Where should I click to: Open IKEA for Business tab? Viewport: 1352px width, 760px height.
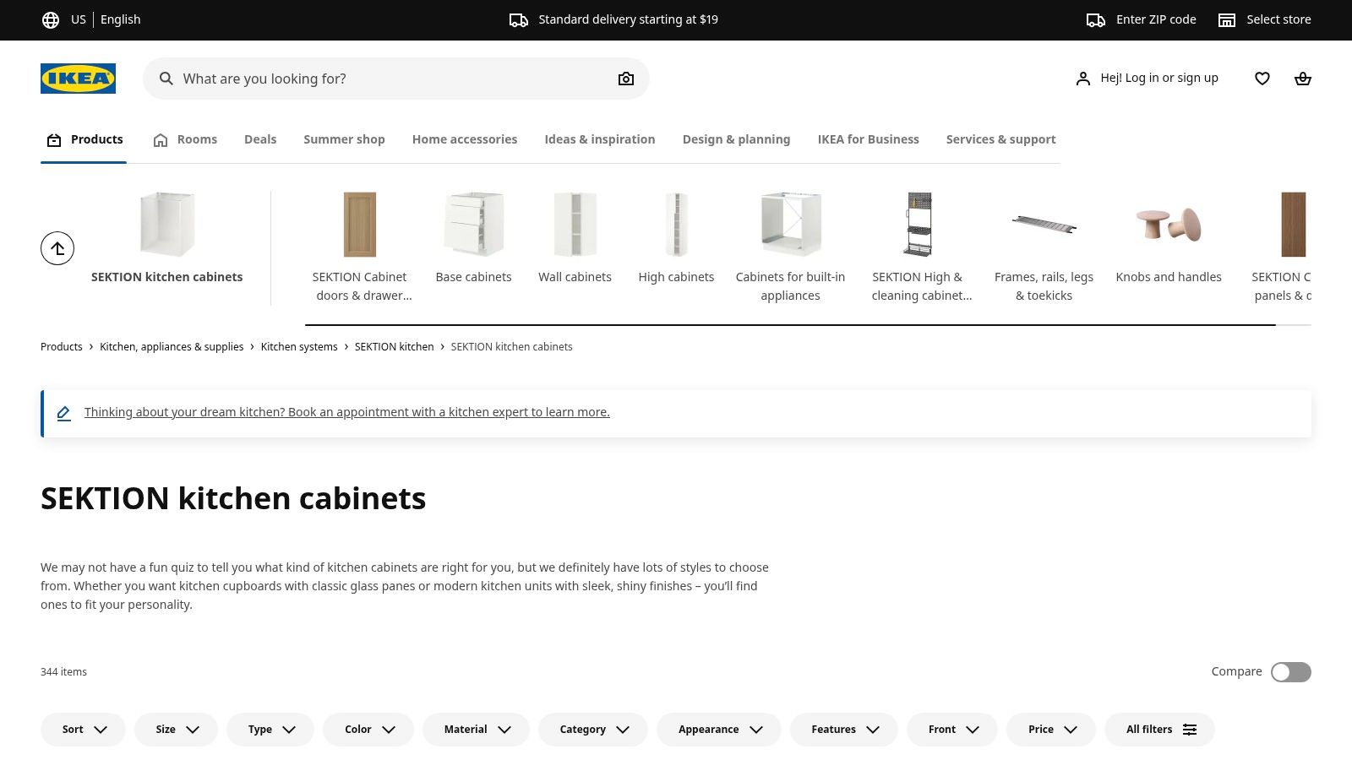tap(868, 140)
